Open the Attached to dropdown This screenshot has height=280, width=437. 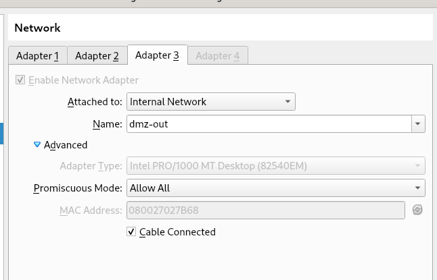tap(210, 102)
